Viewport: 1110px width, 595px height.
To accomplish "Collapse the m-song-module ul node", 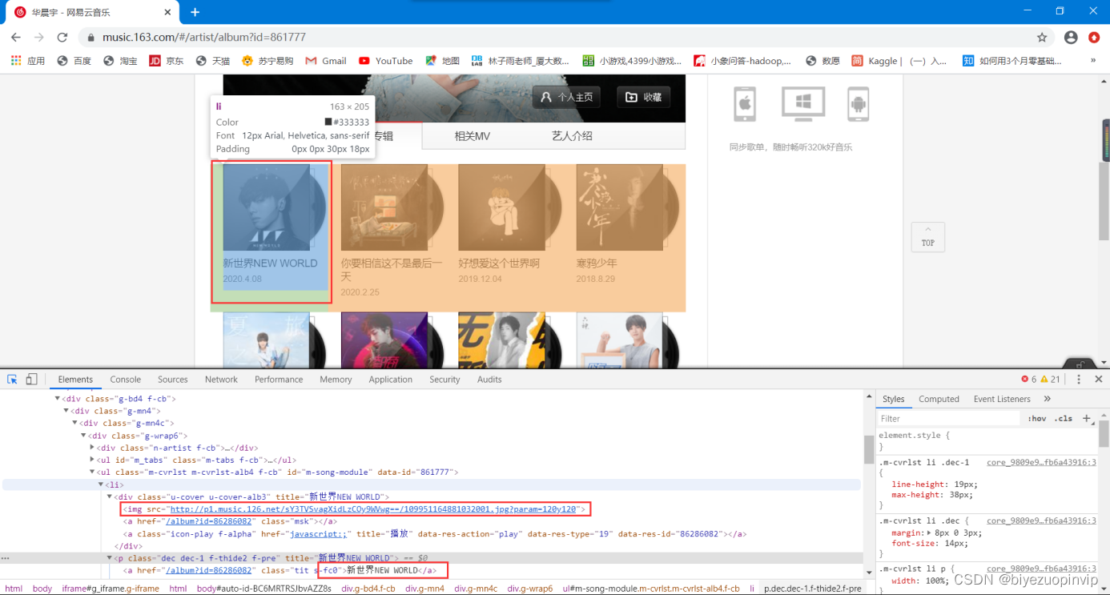I will [93, 472].
